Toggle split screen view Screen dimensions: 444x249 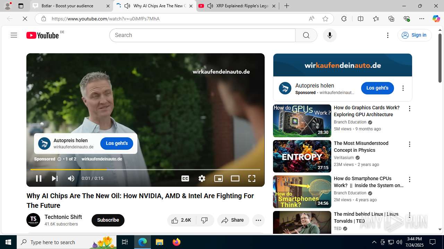coord(360,19)
